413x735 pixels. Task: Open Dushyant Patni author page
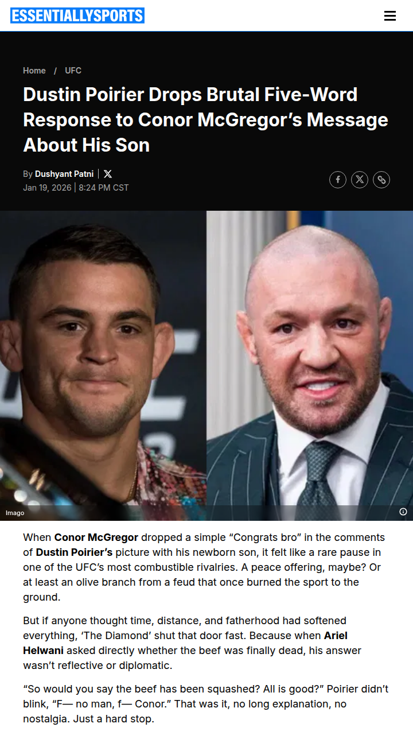pyautogui.click(x=64, y=174)
